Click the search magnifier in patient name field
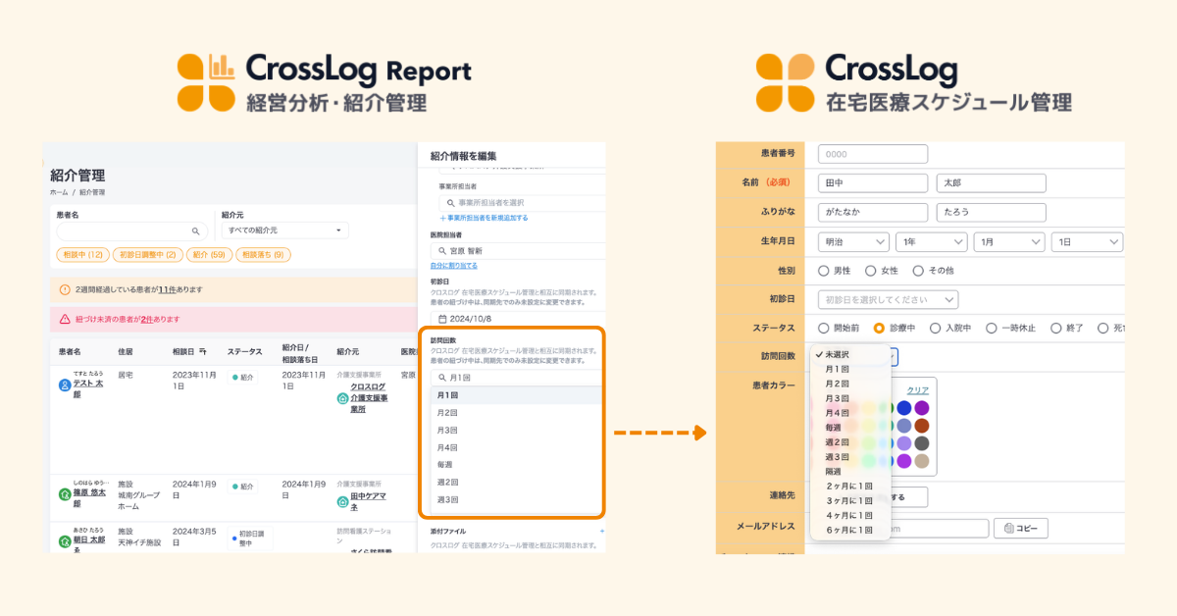The image size is (1177, 616). [195, 231]
